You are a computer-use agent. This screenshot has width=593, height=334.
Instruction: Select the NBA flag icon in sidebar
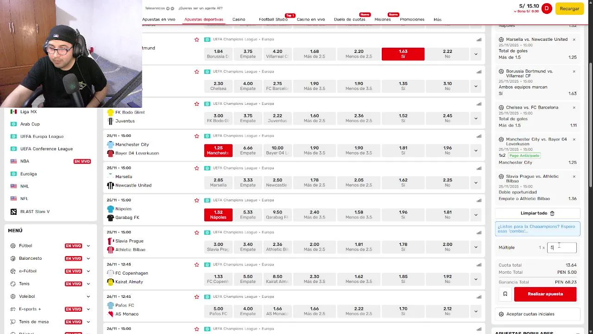[13, 161]
